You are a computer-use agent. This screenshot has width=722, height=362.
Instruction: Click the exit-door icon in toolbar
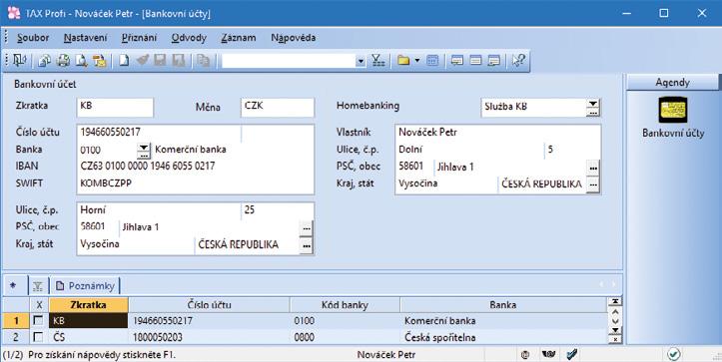[19, 61]
